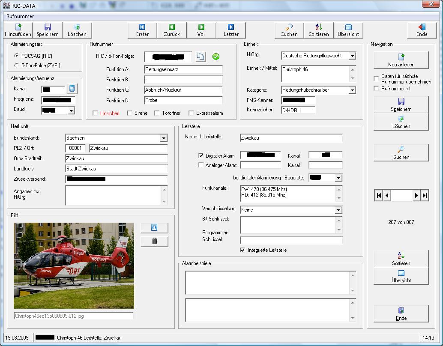Click the Hinzufügen toolbar icon
The image size is (443, 346).
[18, 30]
